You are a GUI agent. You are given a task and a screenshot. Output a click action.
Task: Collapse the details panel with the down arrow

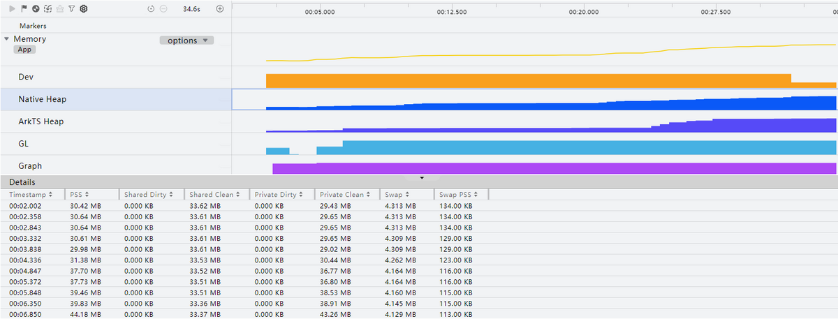click(421, 178)
